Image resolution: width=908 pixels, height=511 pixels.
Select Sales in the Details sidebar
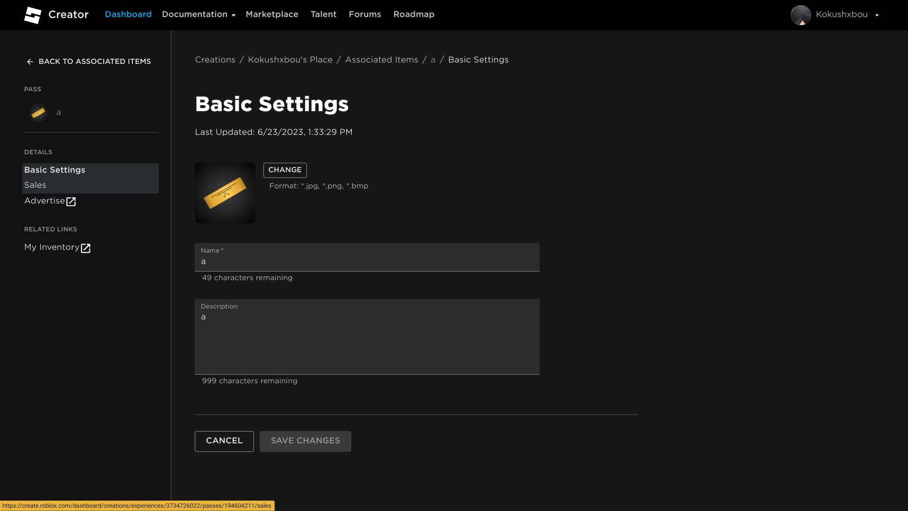tap(90, 185)
